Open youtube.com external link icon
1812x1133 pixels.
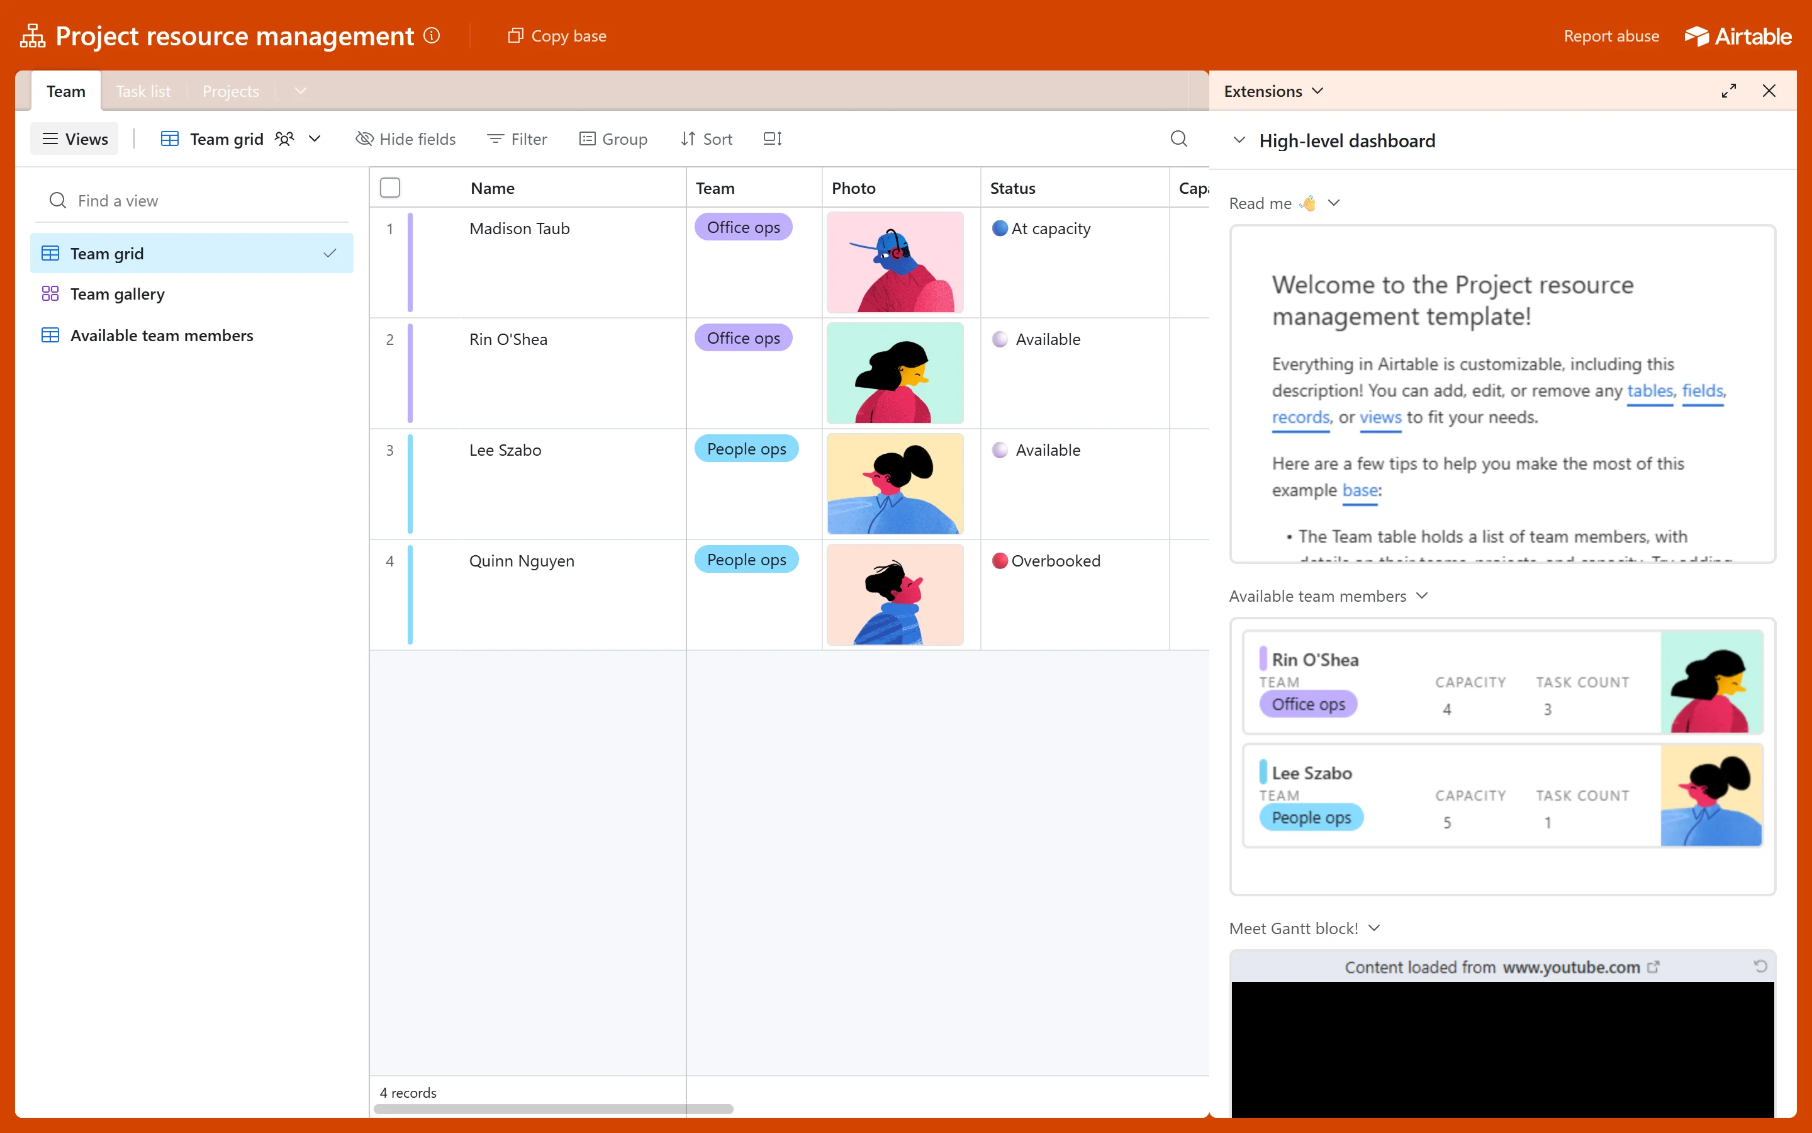point(1653,967)
